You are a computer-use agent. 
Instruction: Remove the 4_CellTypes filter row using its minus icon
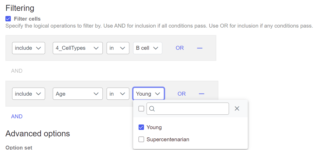tap(200, 48)
